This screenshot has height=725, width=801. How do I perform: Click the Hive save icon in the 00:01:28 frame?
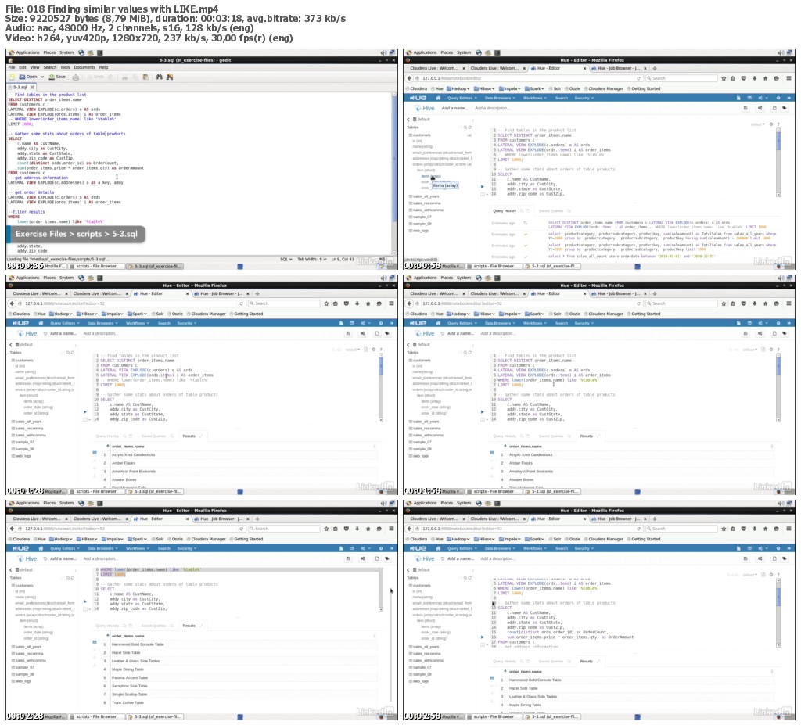point(348,333)
